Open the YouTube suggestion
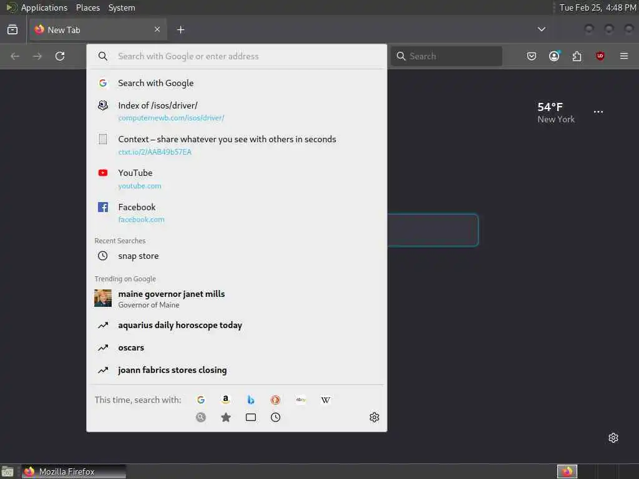 click(237, 179)
